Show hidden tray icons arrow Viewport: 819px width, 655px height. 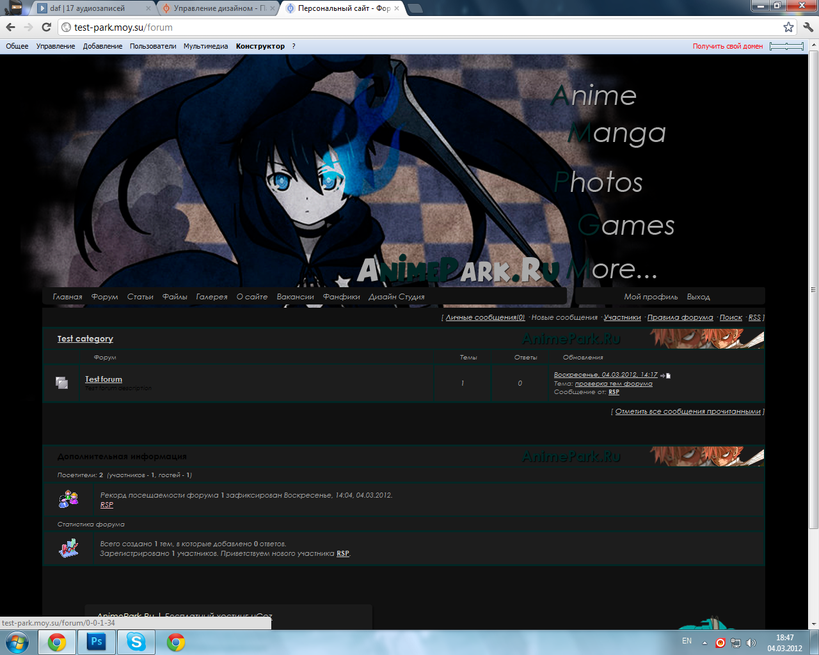pyautogui.click(x=704, y=643)
